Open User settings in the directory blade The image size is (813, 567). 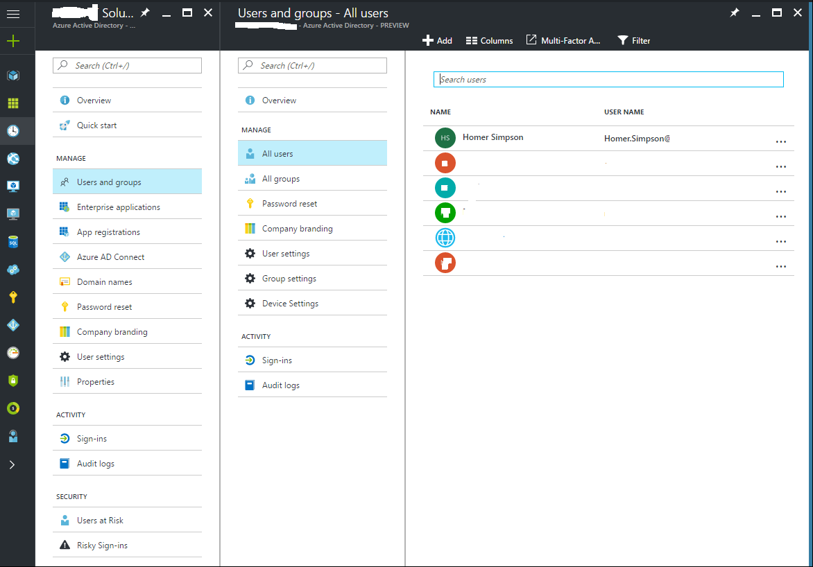coord(127,356)
